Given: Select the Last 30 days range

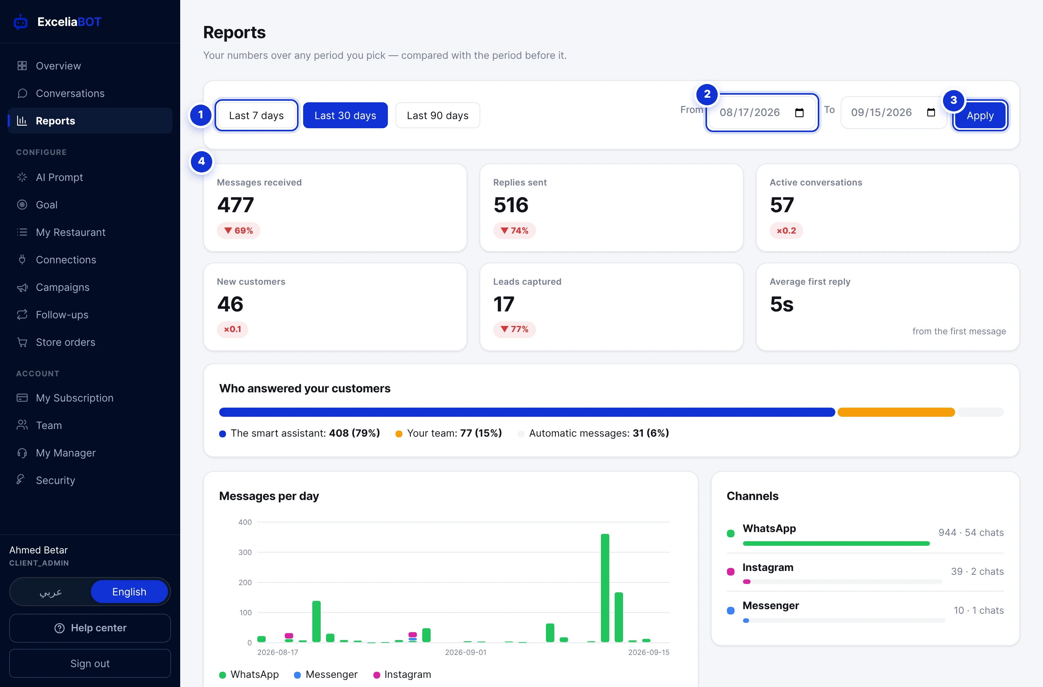Looking at the screenshot, I should click(346, 115).
